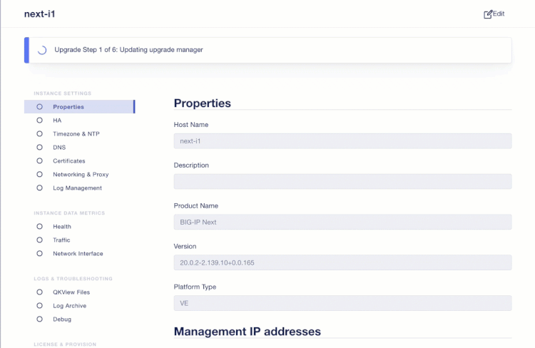This screenshot has height=348, width=535.
Task: Click the circle icon beside Health
Action: pyautogui.click(x=40, y=227)
